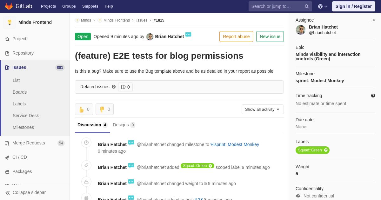Collapse the right sidebar with double chevron
Viewport: 381px width, 200px height.
coord(373,20)
